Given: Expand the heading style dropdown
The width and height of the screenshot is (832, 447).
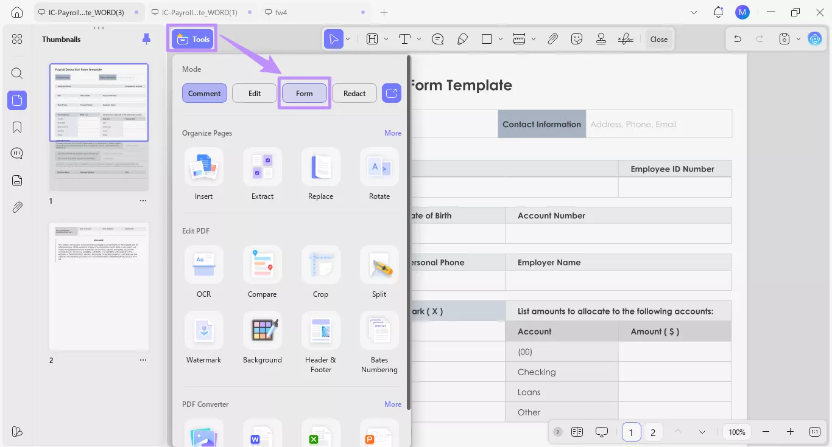Looking at the screenshot, I should pos(386,38).
